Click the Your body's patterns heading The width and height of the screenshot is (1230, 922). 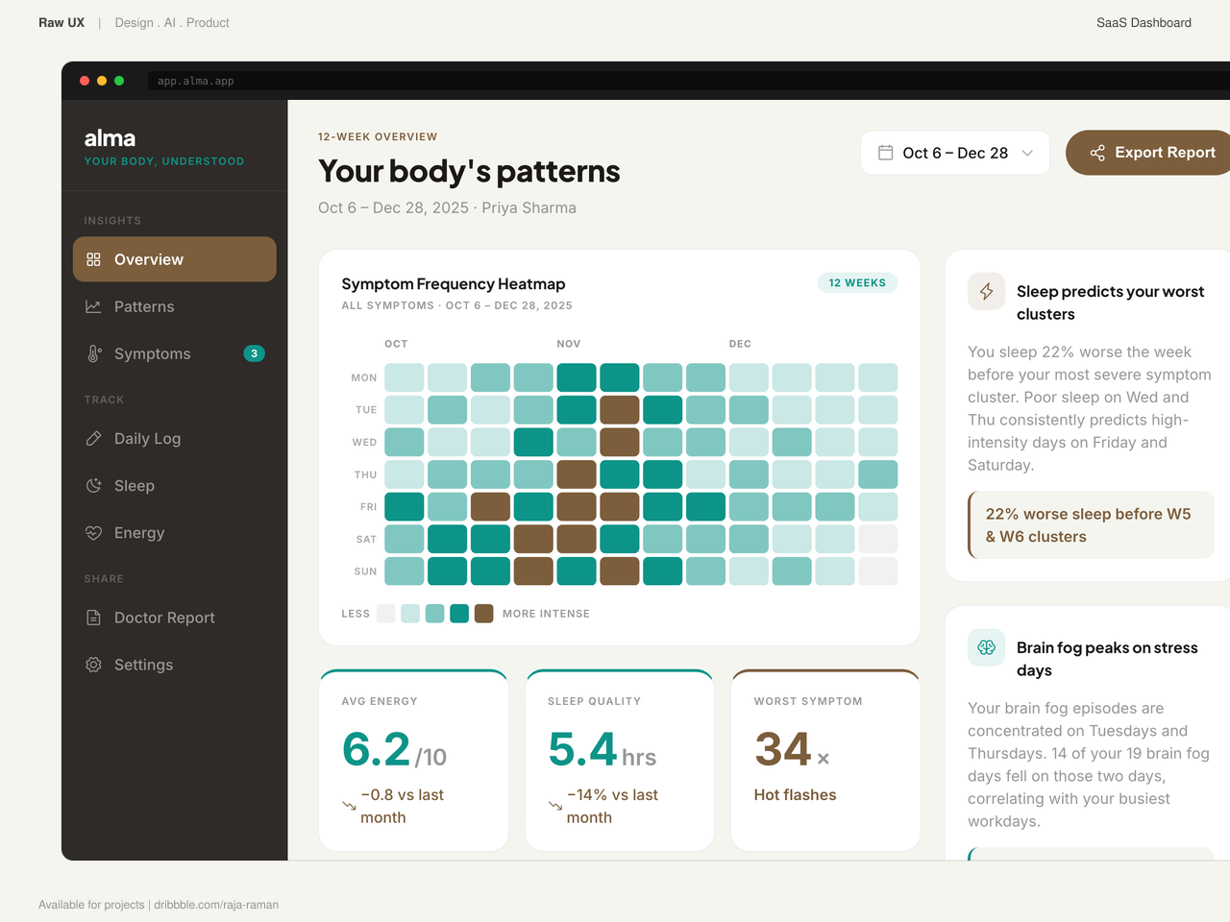click(x=469, y=171)
